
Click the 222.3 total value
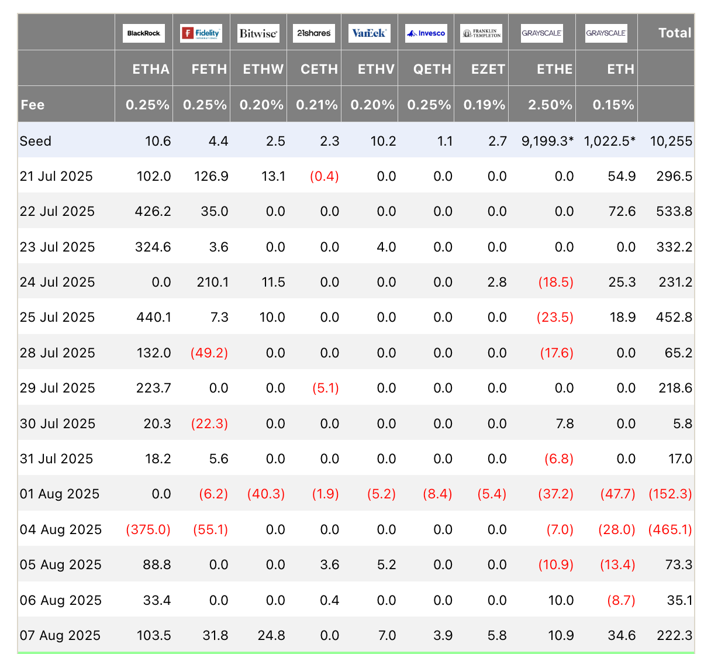coord(674,635)
